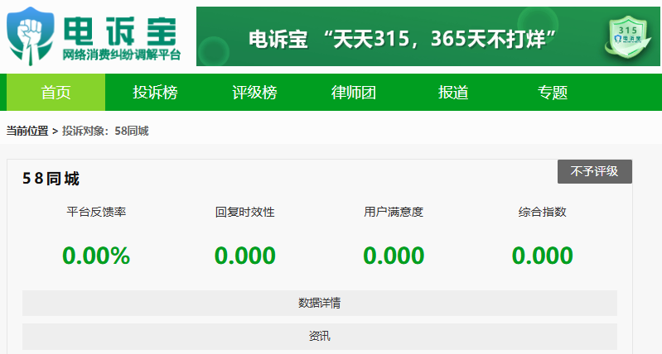
Task: Open the 投诉榜 navigation tab
Action: (155, 93)
